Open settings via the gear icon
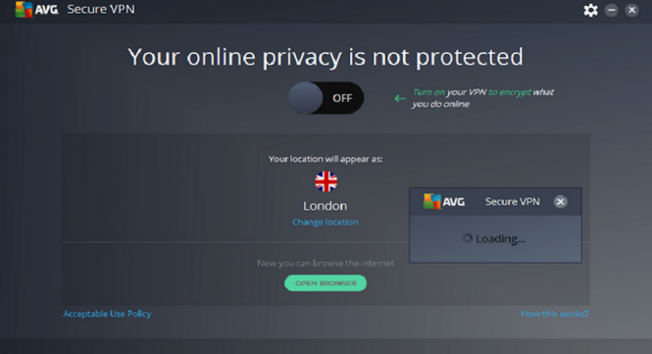 pos(590,10)
